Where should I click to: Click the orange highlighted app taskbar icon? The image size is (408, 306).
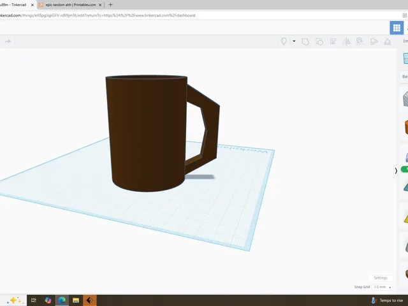(x=90, y=300)
